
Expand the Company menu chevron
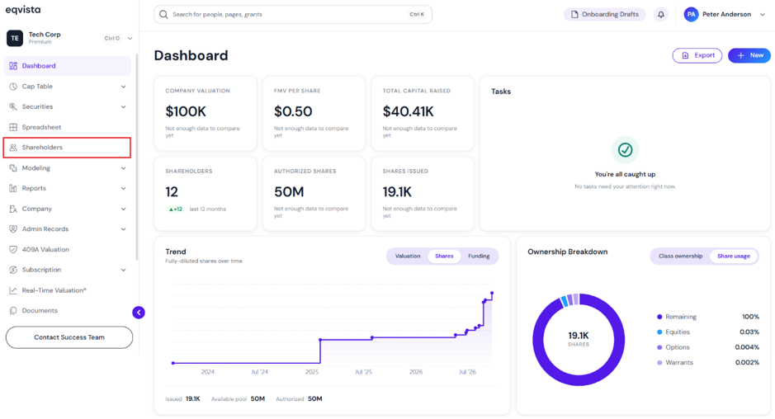pos(123,209)
